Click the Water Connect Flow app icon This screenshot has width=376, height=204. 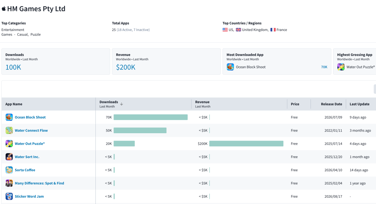(9, 130)
